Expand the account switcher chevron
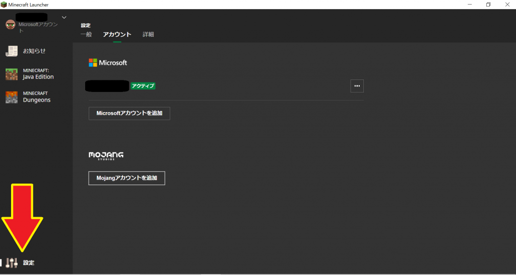The height and width of the screenshot is (275, 516). (x=64, y=18)
